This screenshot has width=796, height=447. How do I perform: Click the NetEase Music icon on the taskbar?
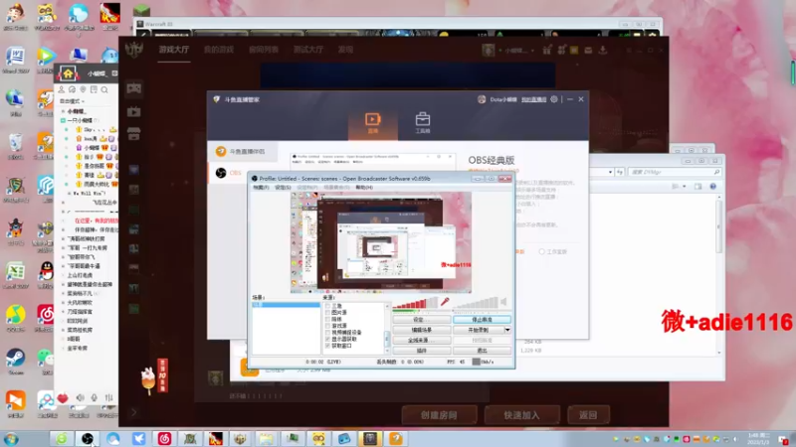coord(164,439)
